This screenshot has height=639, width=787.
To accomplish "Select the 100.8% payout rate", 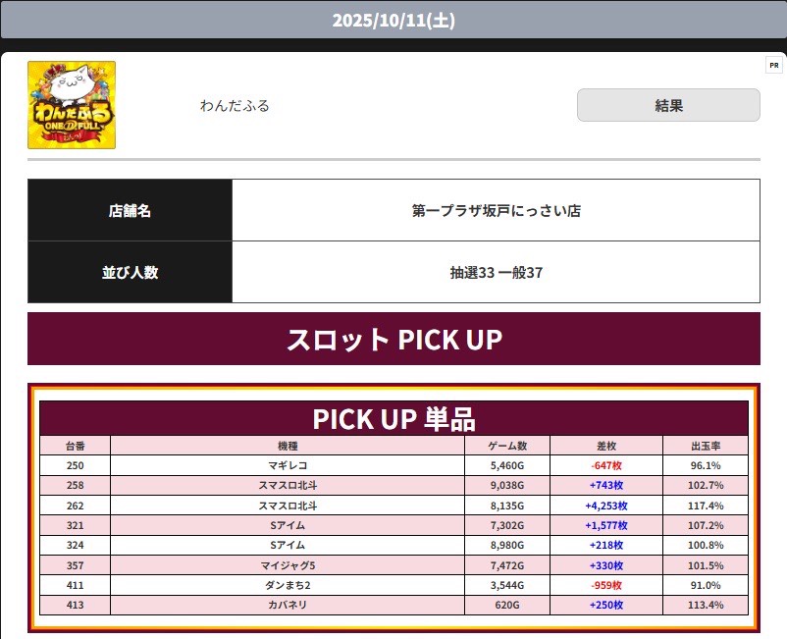I will 706,545.
